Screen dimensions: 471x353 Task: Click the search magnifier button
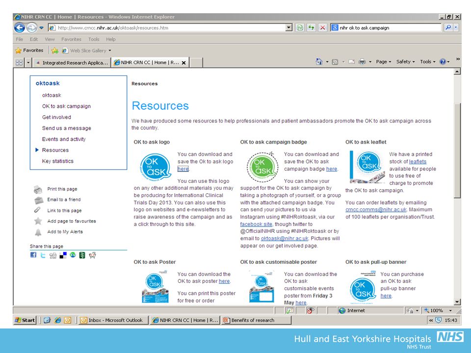448,27
